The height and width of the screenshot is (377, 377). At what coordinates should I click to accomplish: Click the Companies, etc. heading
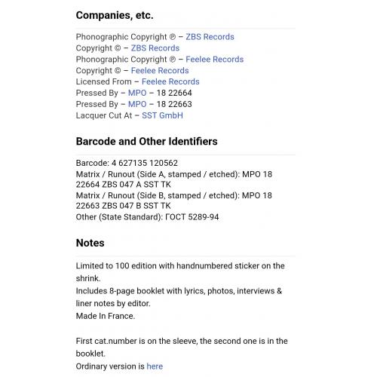(115, 15)
